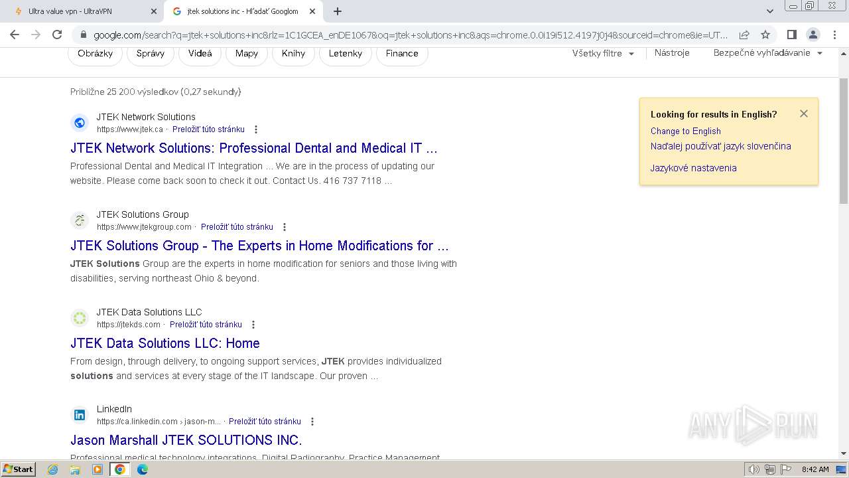Viewport: 849px width, 478px height.
Task: Click the site info lock icon
Action: point(82,35)
